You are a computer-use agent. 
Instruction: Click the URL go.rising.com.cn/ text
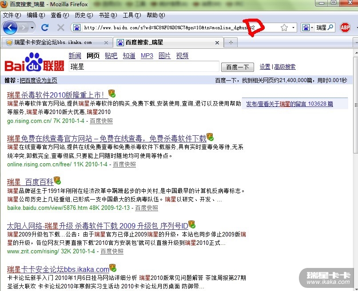coord(29,121)
